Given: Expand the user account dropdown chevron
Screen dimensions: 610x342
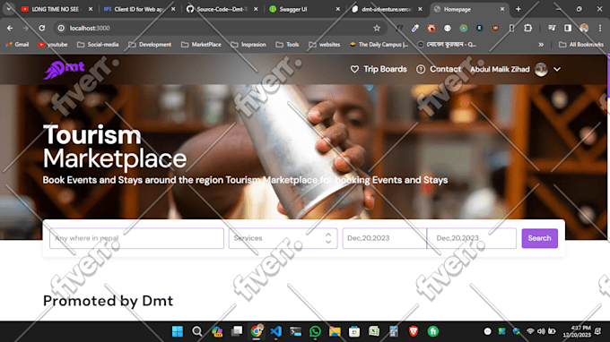Looking at the screenshot, I should click(x=557, y=69).
